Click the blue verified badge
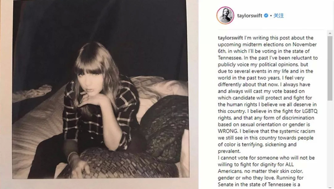The width and height of the screenshot is (334, 189). point(266,15)
